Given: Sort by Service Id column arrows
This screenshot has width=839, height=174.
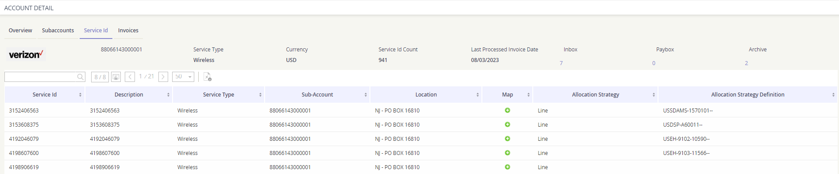Looking at the screenshot, I should [x=80, y=95].
